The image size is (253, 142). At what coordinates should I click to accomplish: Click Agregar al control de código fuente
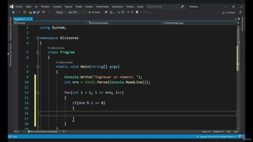216,136
